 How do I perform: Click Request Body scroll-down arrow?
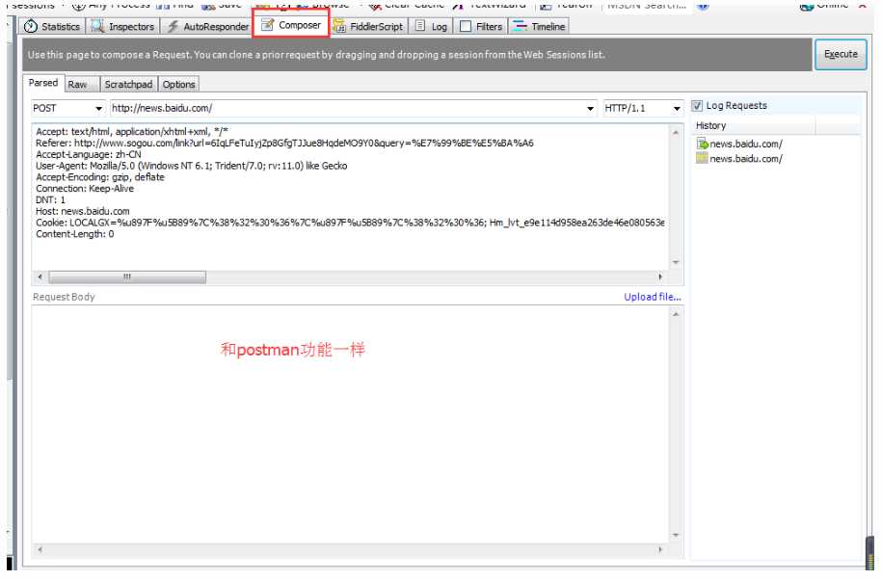[x=676, y=536]
